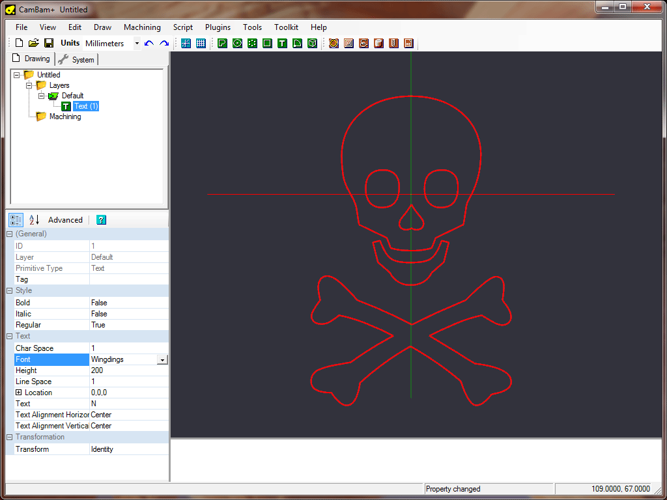Image resolution: width=667 pixels, height=500 pixels.
Task: Choose the Rectangle drawing tool
Action: coord(267,43)
